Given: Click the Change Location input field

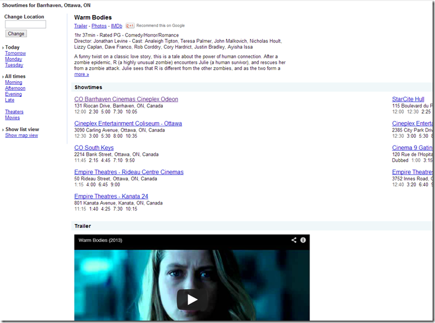Looking at the screenshot, I should tap(25, 25).
